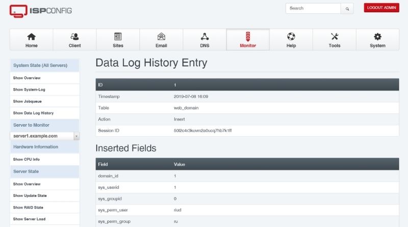The width and height of the screenshot is (408, 227).
Task: Open the Tools wrench icon
Action: pyautogui.click(x=335, y=37)
